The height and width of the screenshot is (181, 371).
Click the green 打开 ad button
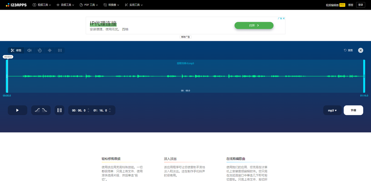[254, 25]
